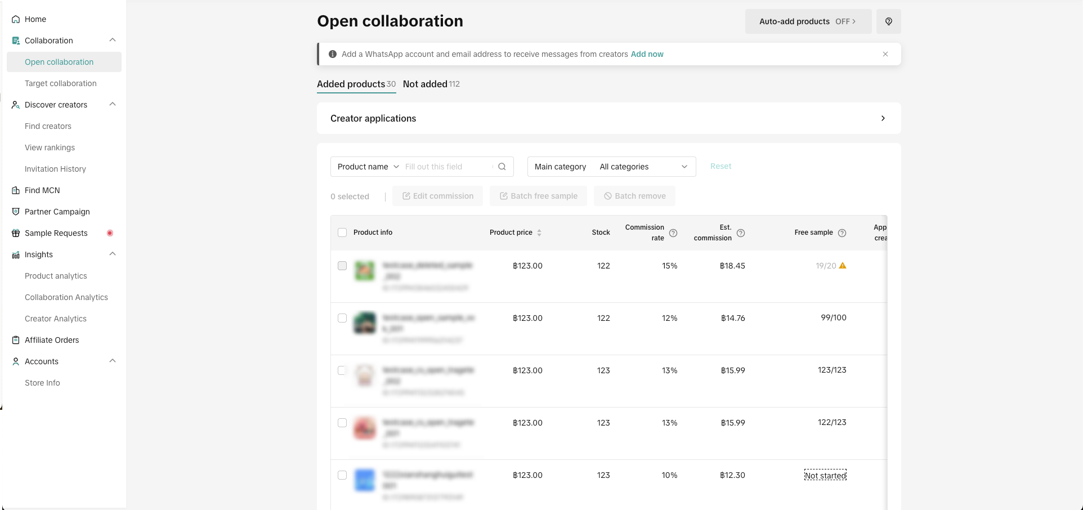The height and width of the screenshot is (510, 1083).
Task: Click the Fill out this field search box
Action: (x=447, y=167)
